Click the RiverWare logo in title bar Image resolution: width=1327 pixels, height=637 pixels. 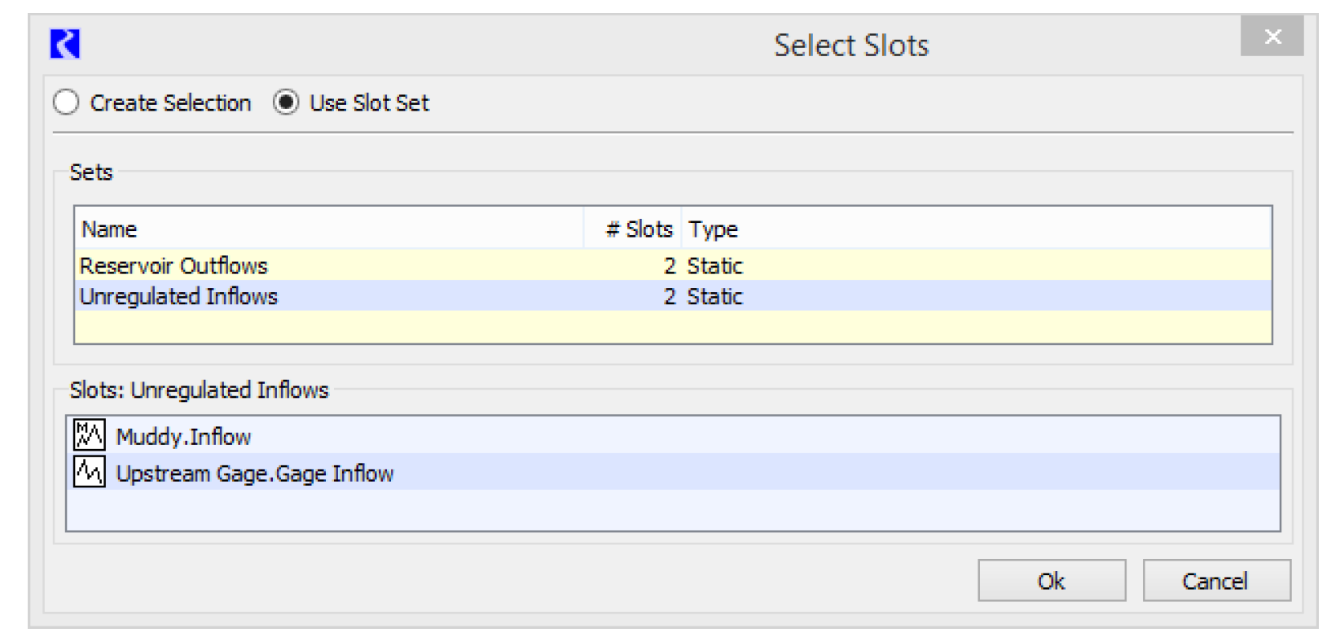pyautogui.click(x=65, y=44)
